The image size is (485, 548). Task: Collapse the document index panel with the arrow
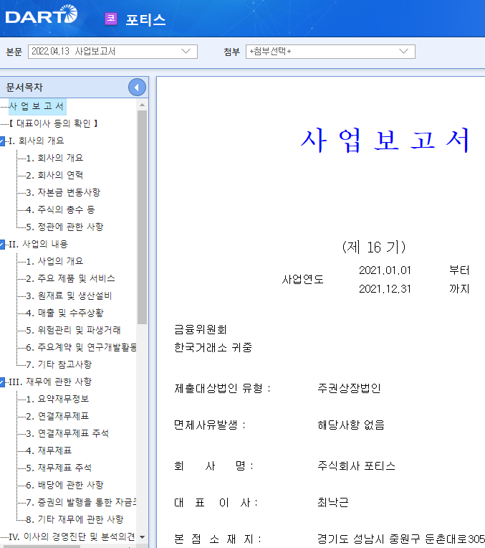pyautogui.click(x=137, y=88)
